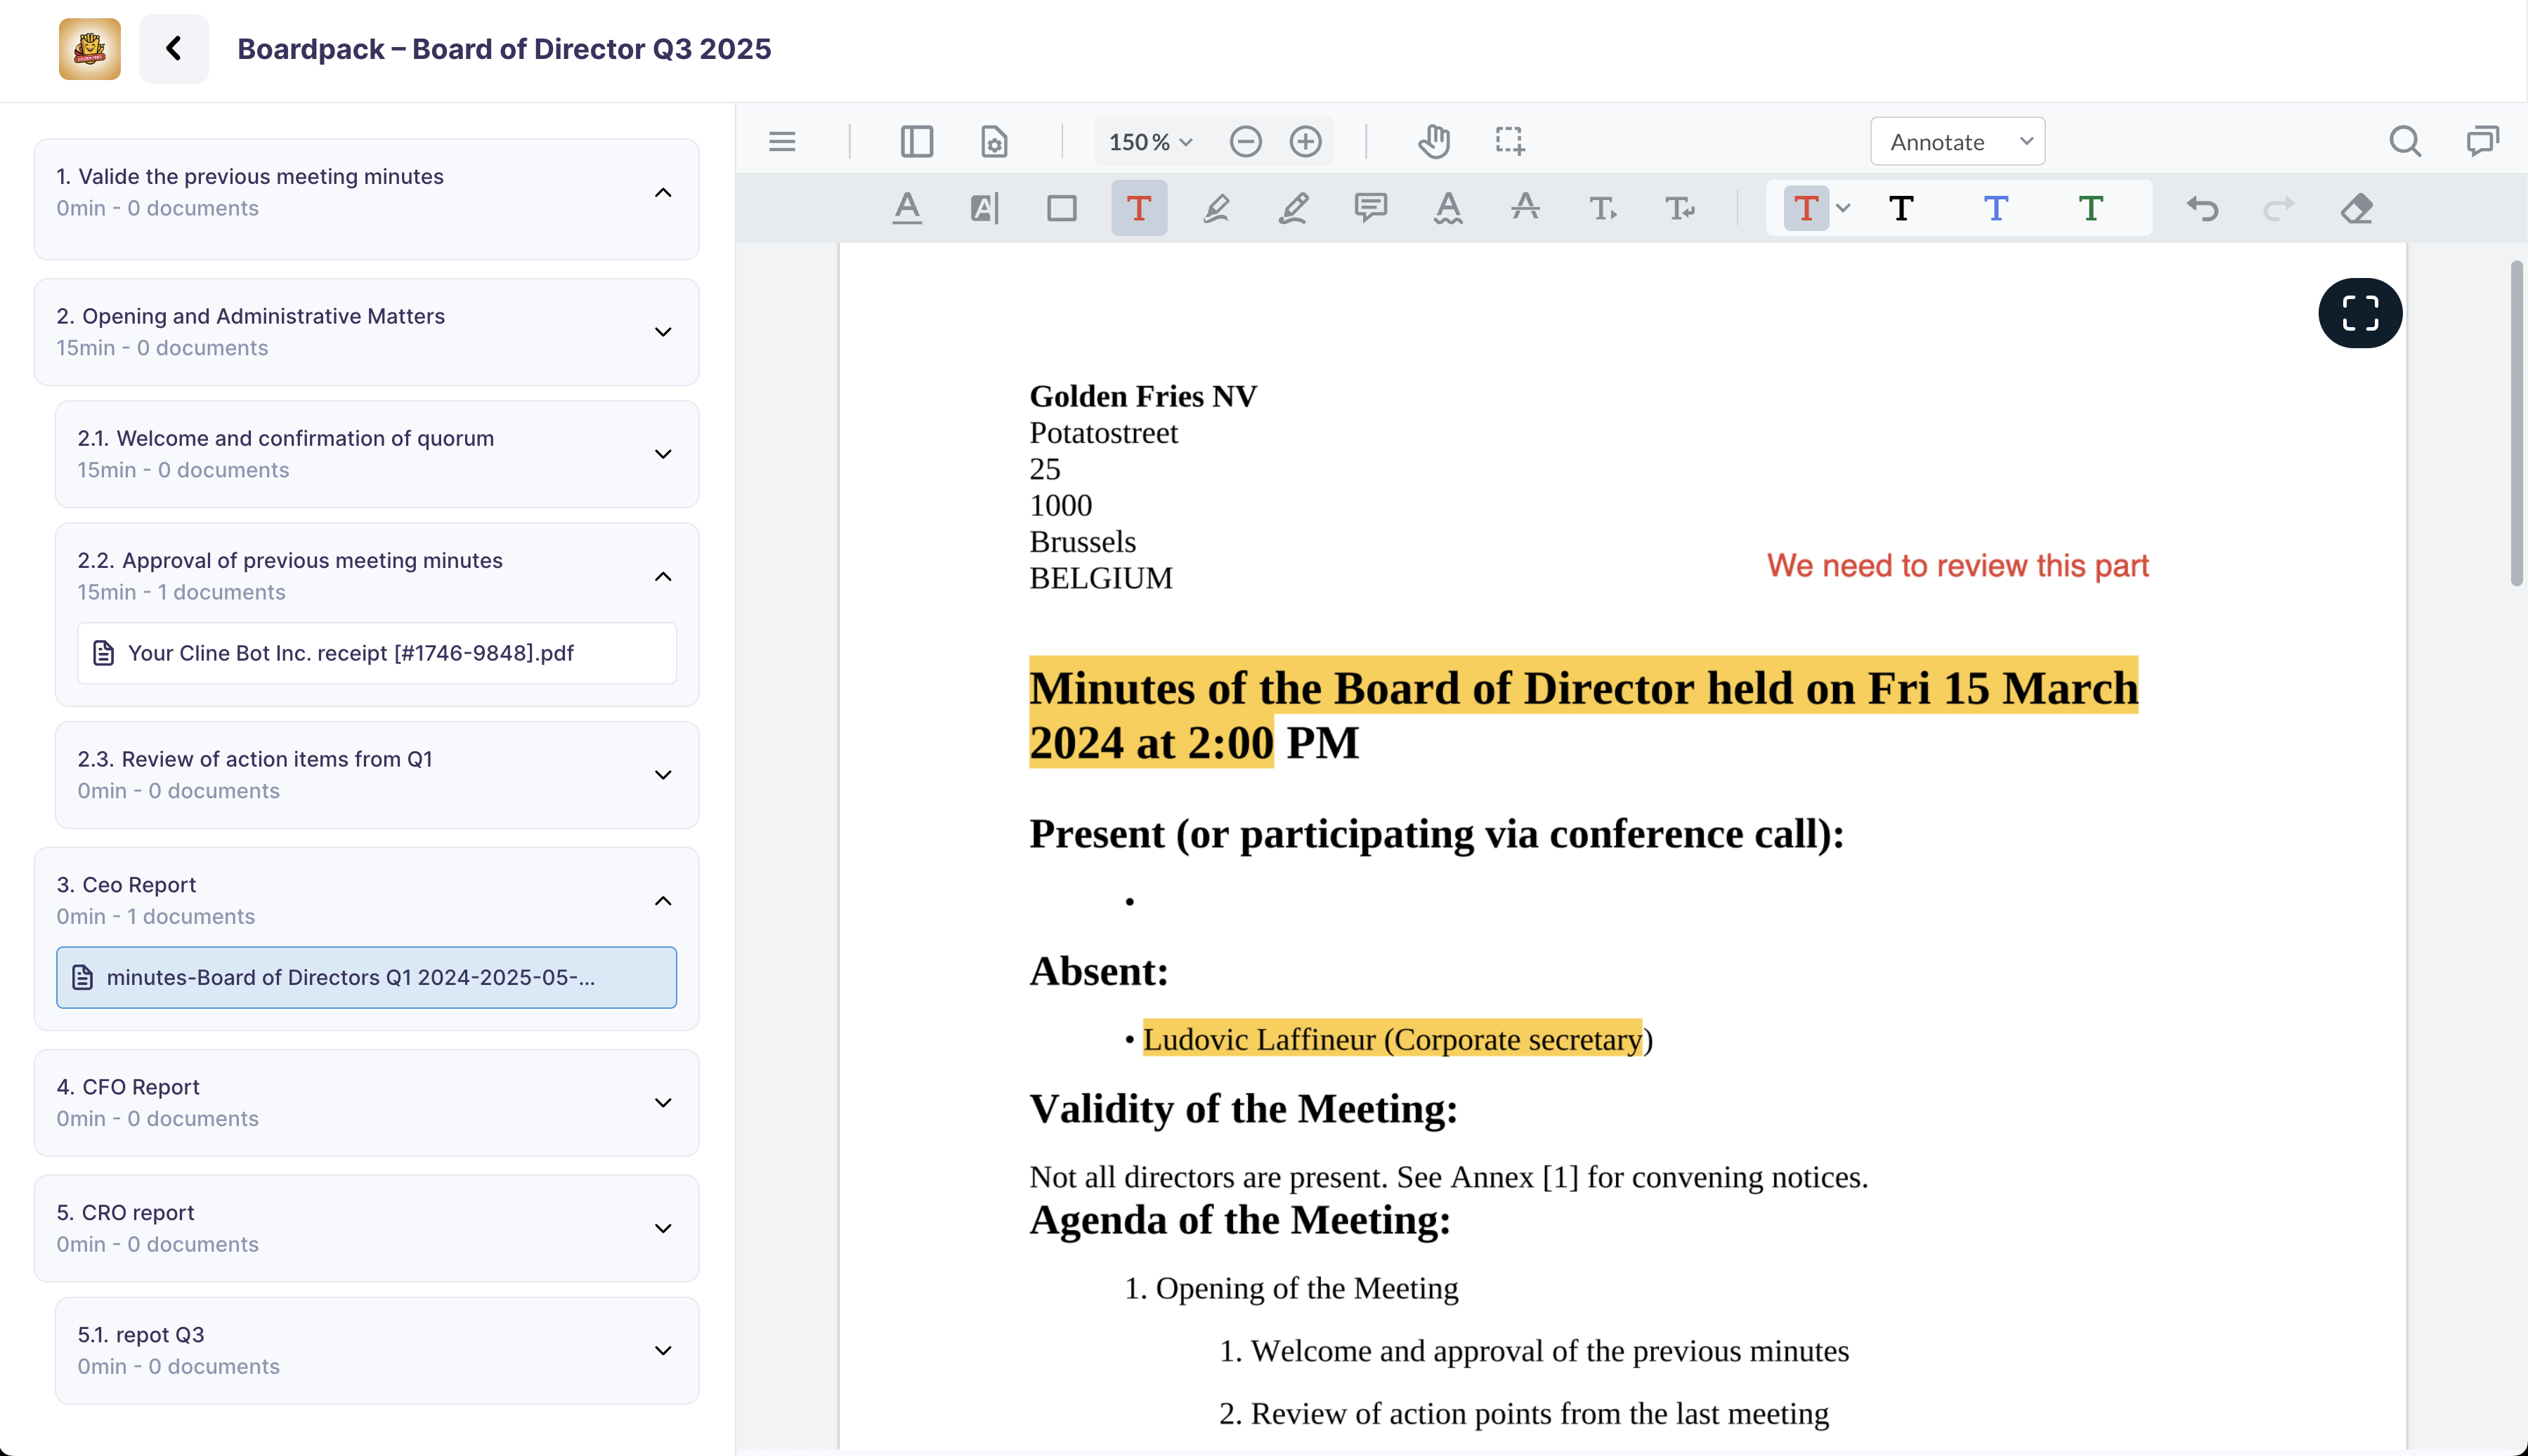
Task: Collapse the CEO Report agenda section
Action: tap(663, 899)
